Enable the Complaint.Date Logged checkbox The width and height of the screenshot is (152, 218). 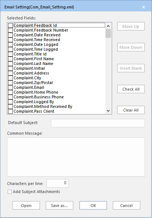coord(10,45)
